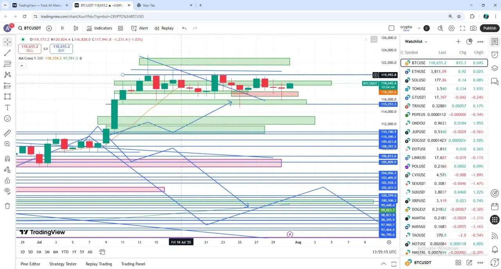Add a symbol to the watchlist
Screen dimensions: 501x269
click(x=458, y=42)
